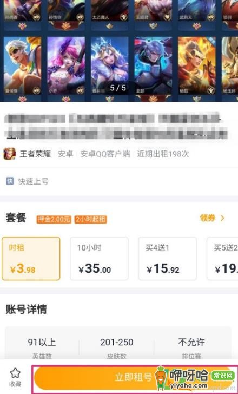The image size is (238, 394).
Task: Tap the 2小时起租 minimum rental tag
Action: click(x=91, y=219)
